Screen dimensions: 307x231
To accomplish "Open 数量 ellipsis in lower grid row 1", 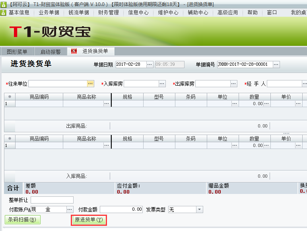I will pos(266,145).
